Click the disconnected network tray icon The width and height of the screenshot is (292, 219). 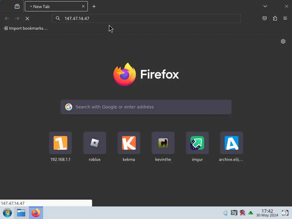(242, 213)
